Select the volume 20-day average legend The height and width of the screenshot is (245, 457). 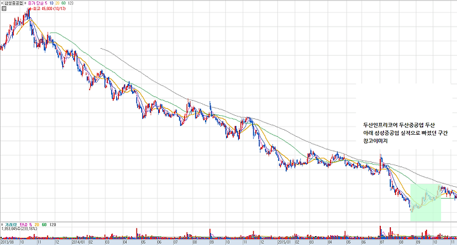coord(37,225)
